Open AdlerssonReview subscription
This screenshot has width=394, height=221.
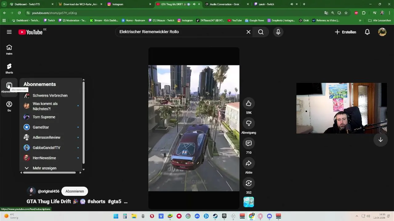[x=51, y=138]
